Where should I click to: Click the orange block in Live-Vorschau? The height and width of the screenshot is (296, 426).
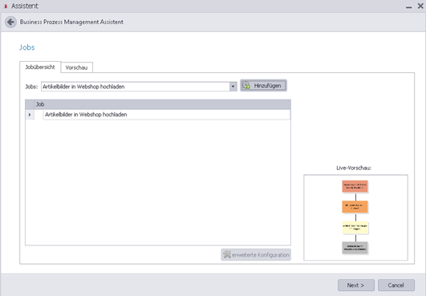(x=355, y=207)
